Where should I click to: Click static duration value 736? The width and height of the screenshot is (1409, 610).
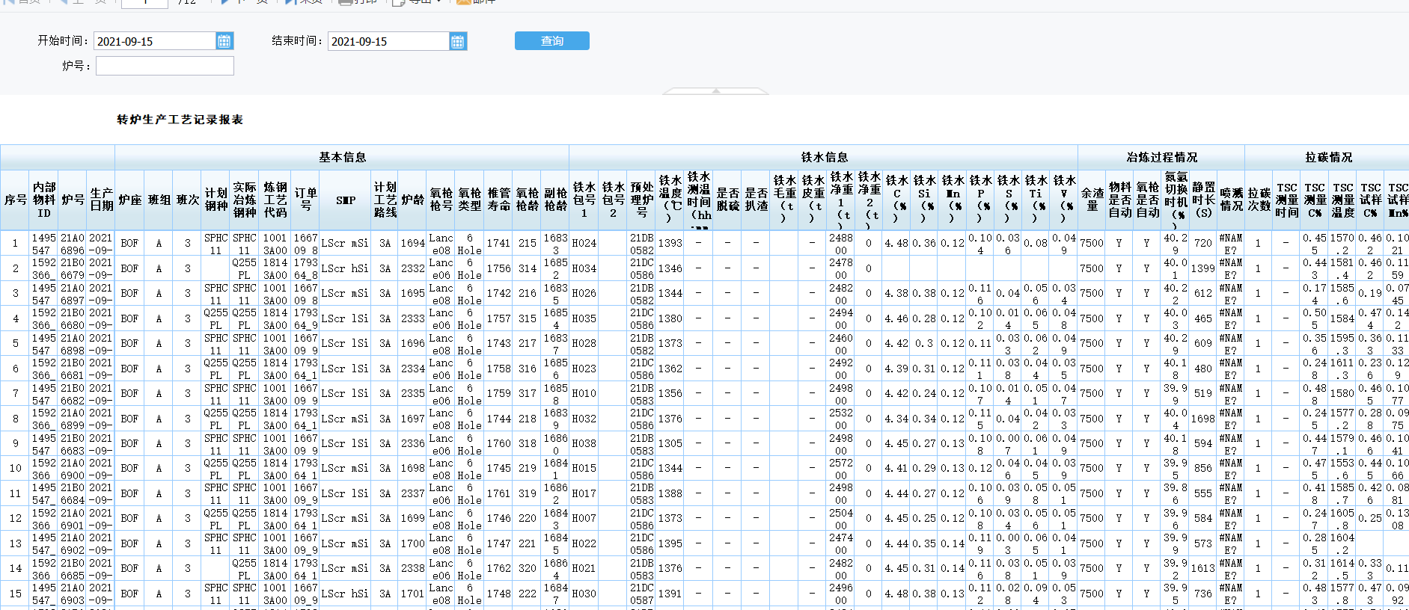coord(1203,594)
